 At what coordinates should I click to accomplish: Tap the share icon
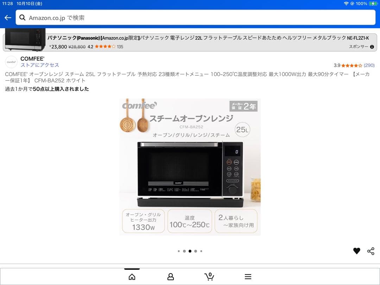click(371, 251)
